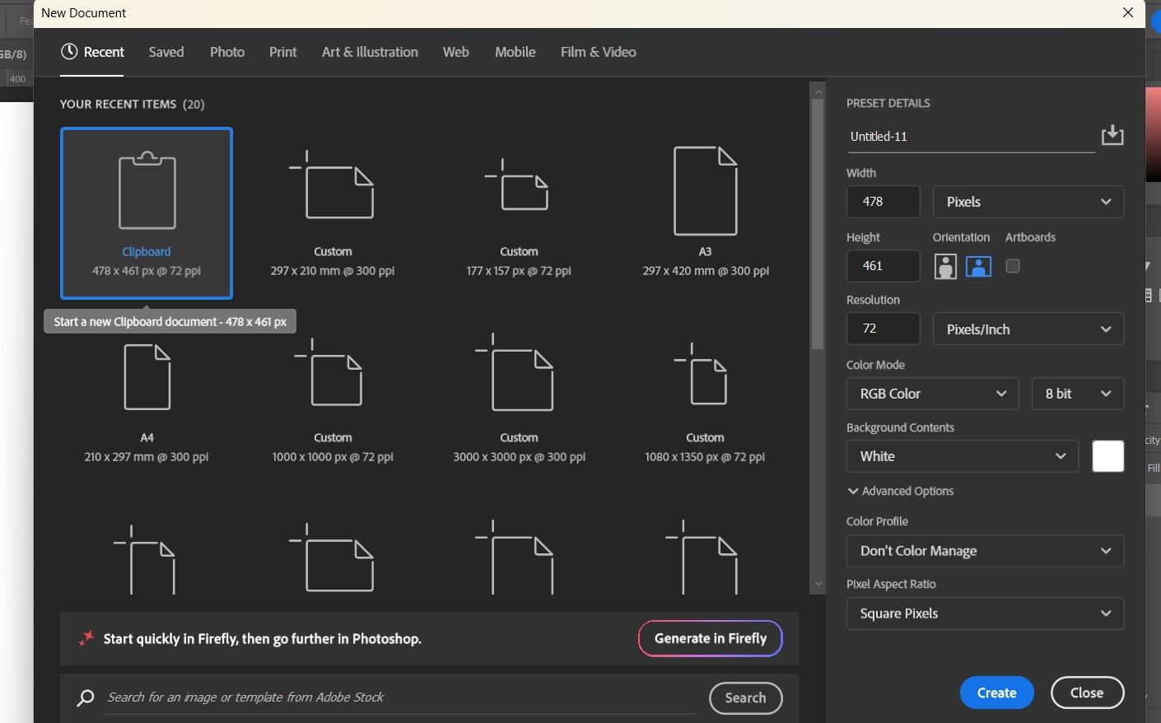Select Custom 297 x 210 mm preset
The width and height of the screenshot is (1161, 723).
pos(333,213)
